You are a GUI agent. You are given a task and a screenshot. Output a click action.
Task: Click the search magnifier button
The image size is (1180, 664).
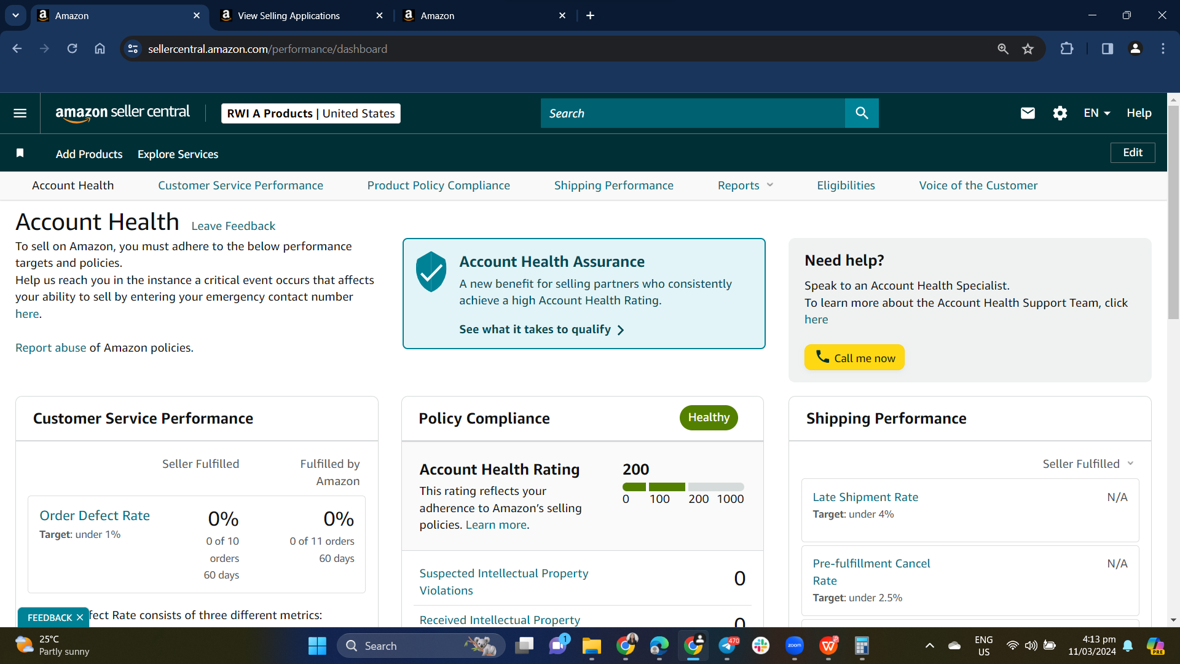[x=862, y=113]
